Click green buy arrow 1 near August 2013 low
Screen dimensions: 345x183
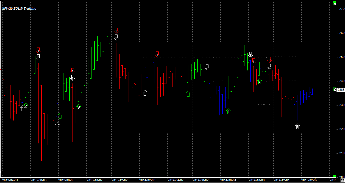point(60,115)
